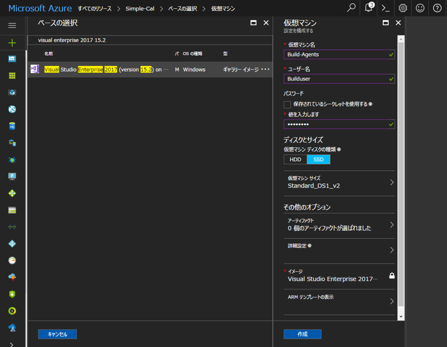Screen dimensions: 447x347
Task: Open アーティファクト selection row
Action: point(339,225)
